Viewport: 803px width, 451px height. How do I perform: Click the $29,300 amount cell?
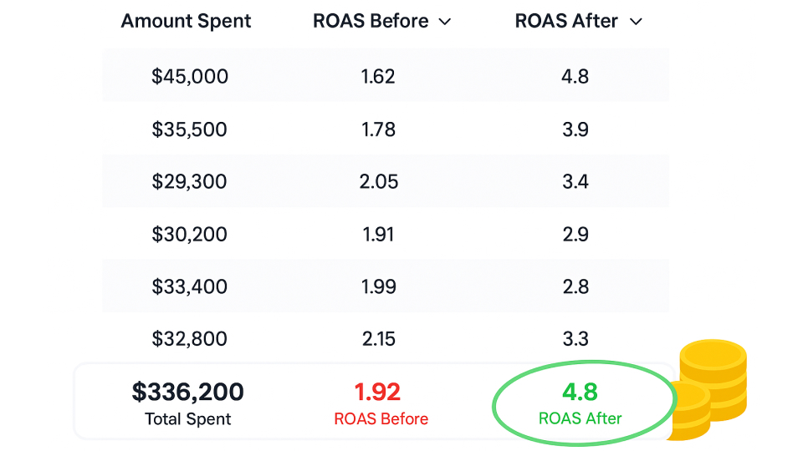[190, 181]
